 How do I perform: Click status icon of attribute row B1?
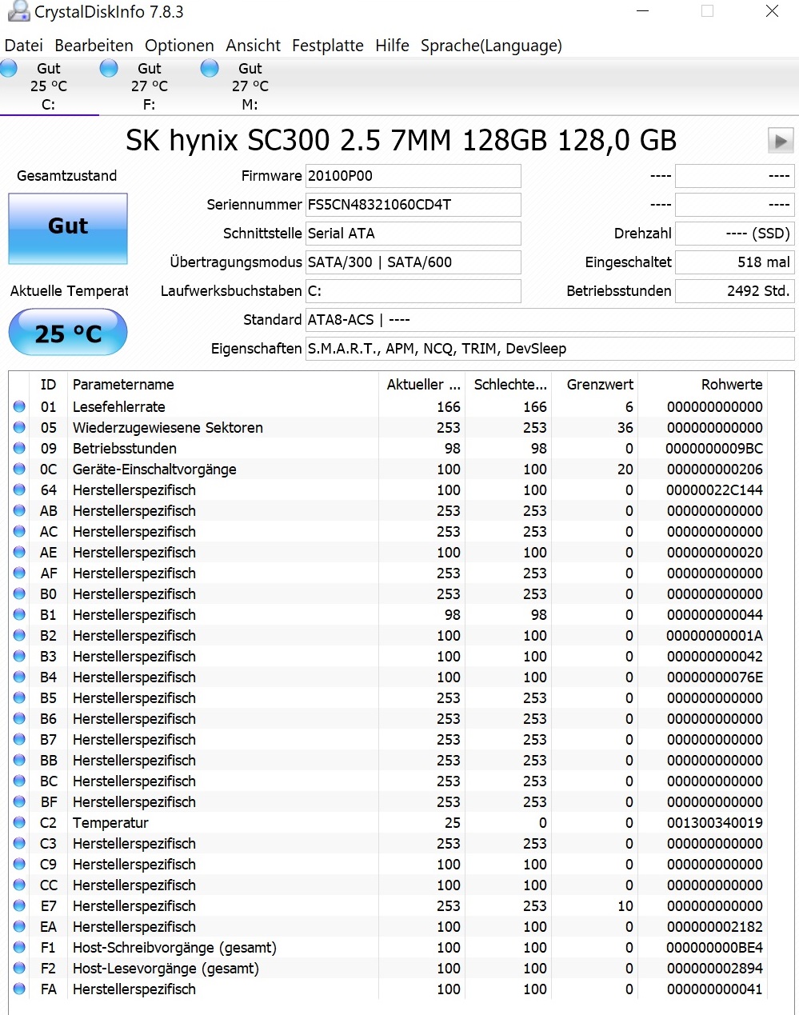(19, 615)
